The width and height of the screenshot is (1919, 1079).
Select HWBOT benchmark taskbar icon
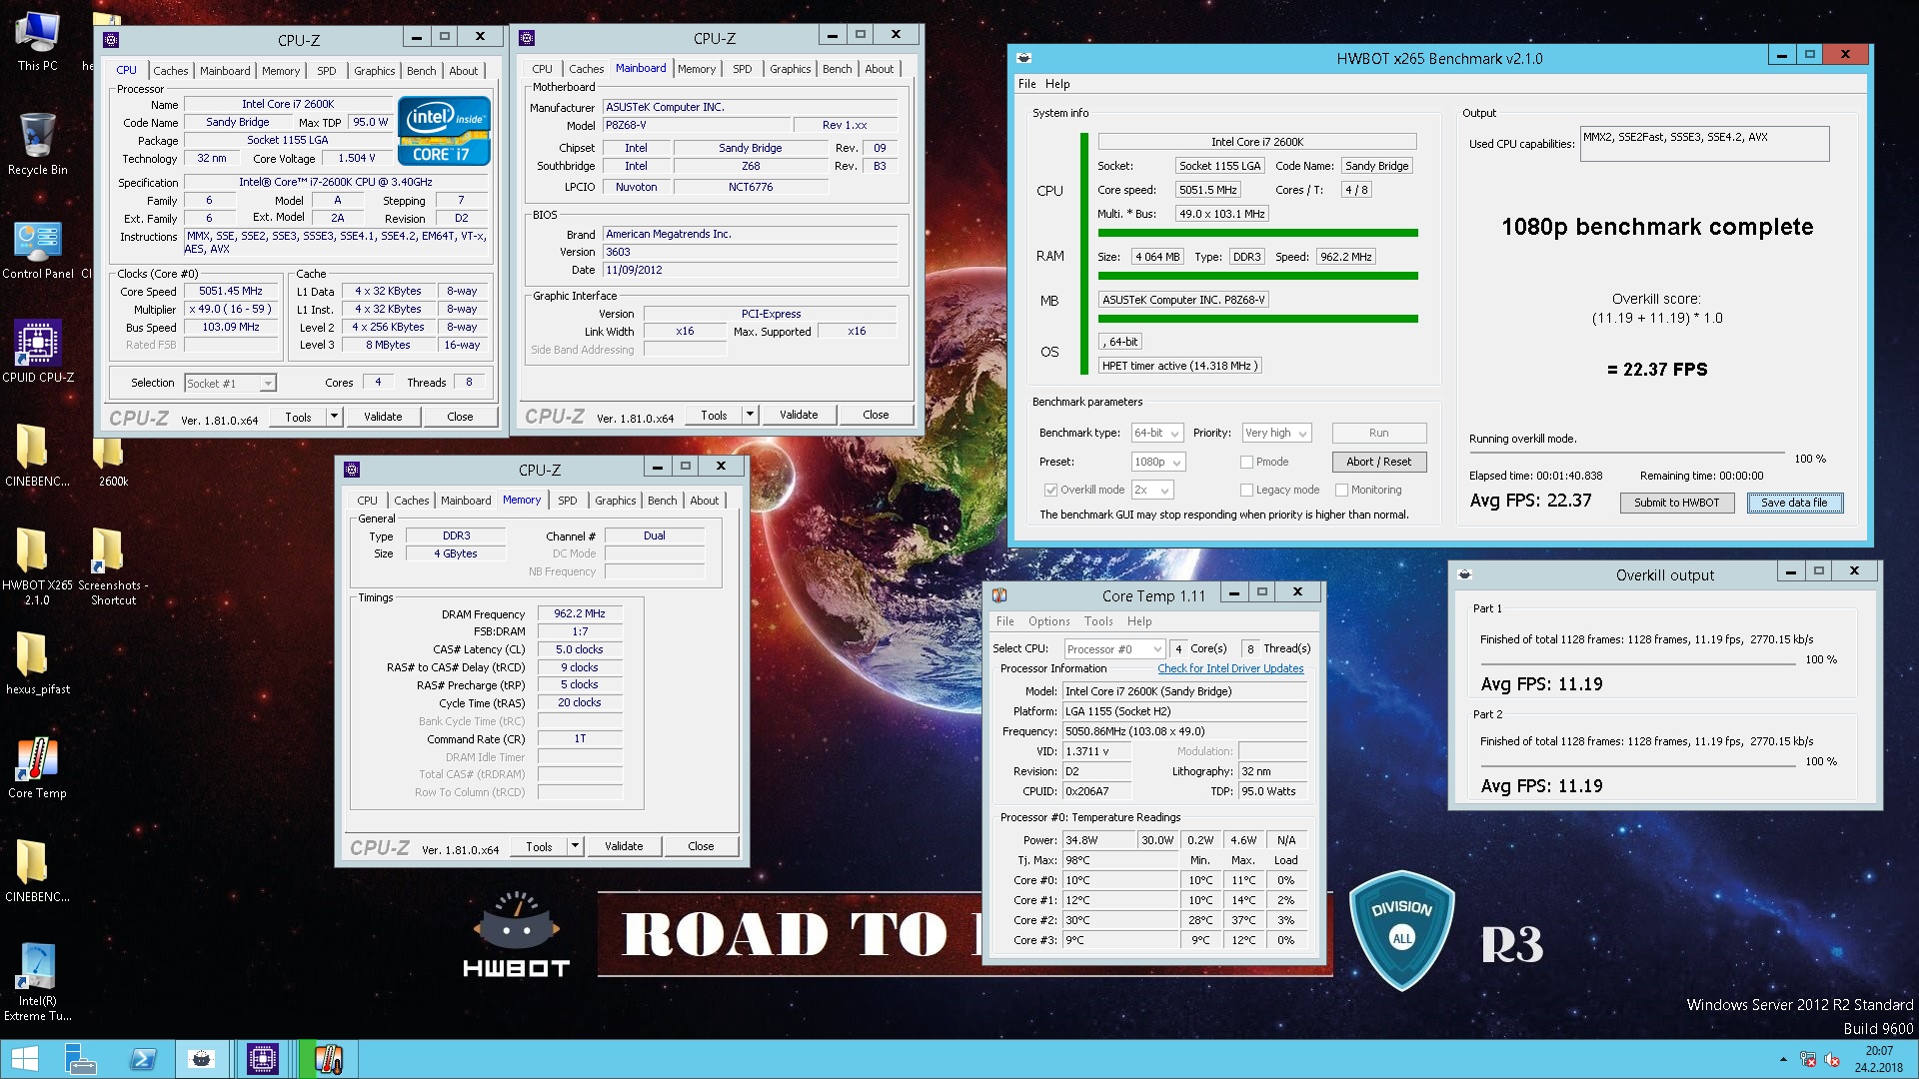click(x=202, y=1059)
